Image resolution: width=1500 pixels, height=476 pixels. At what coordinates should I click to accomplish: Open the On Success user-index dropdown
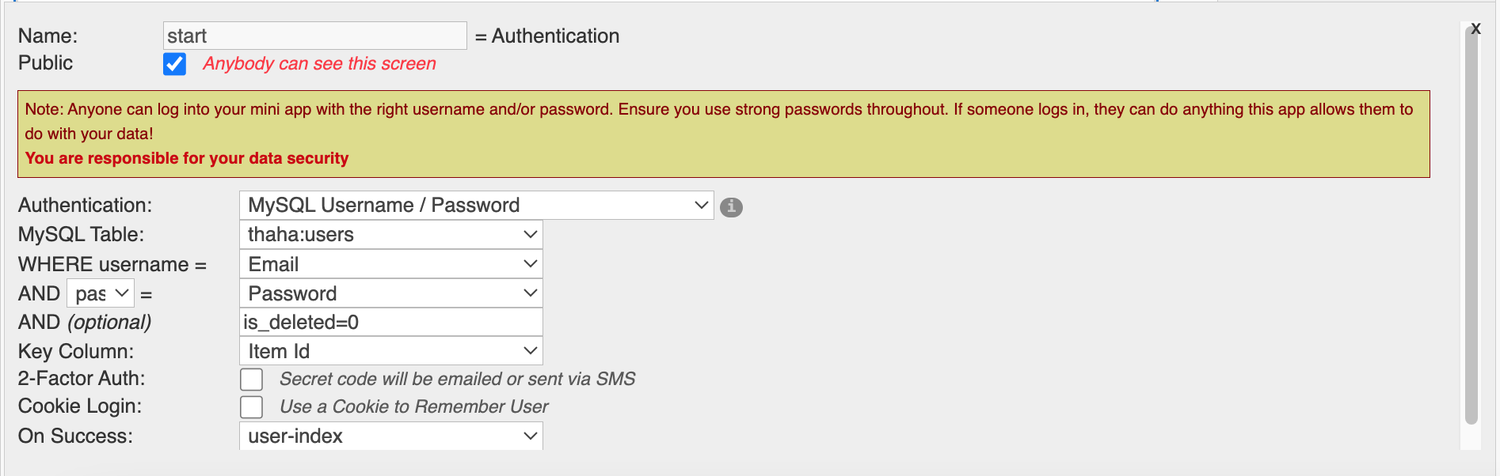click(390, 436)
